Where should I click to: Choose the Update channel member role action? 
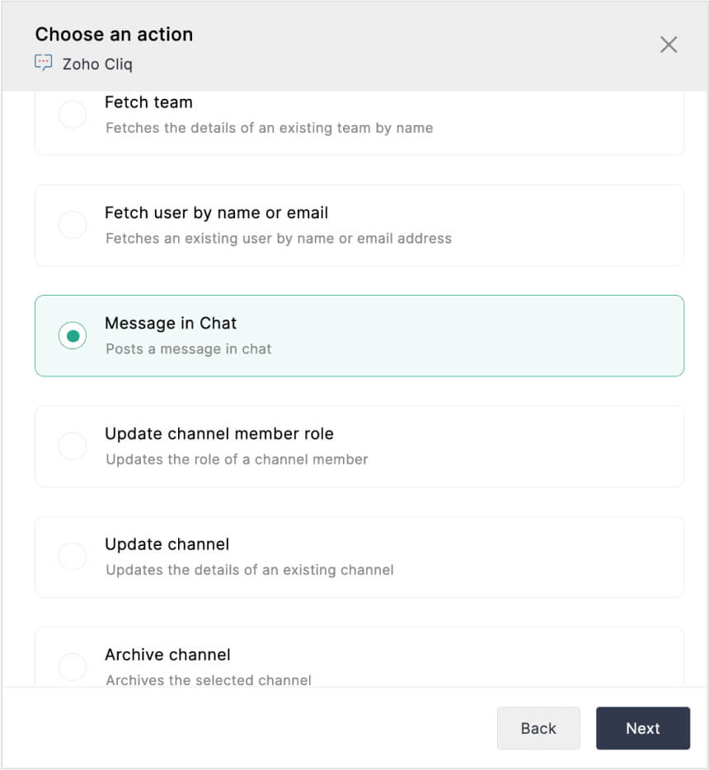pyautogui.click(x=73, y=446)
